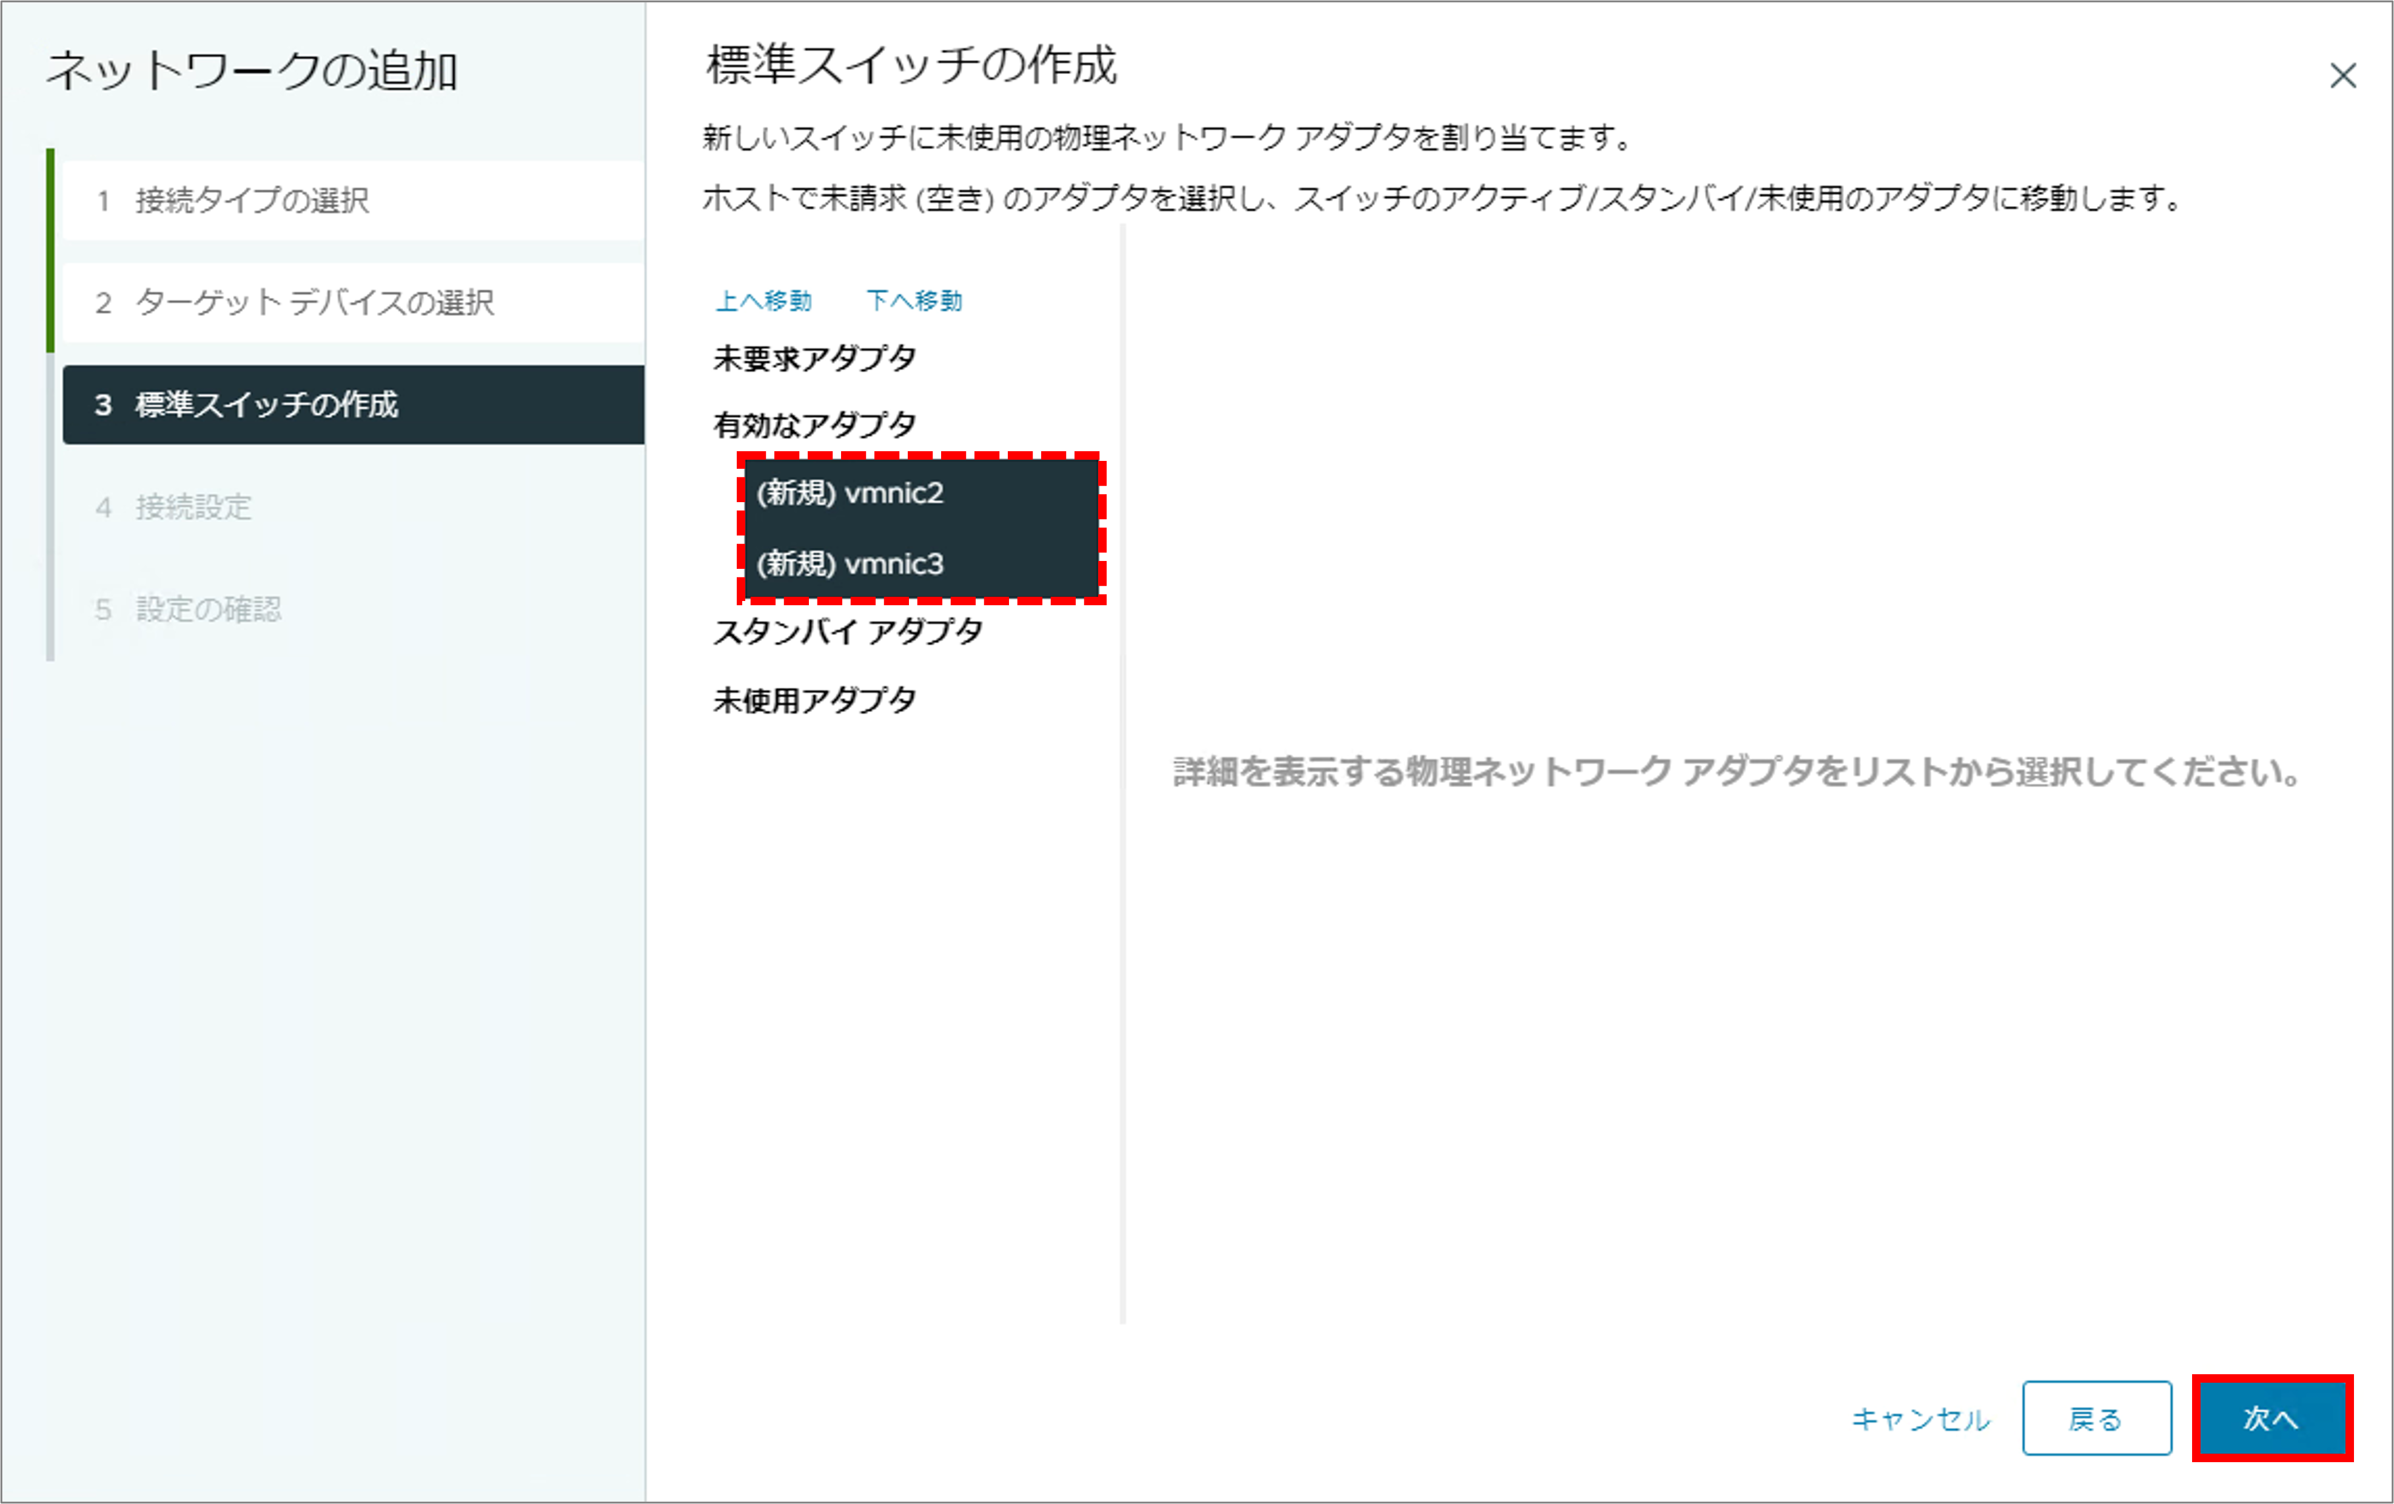2394x1504 pixels.
Task: Go to step 1 接続タイプの選択
Action: [252, 200]
